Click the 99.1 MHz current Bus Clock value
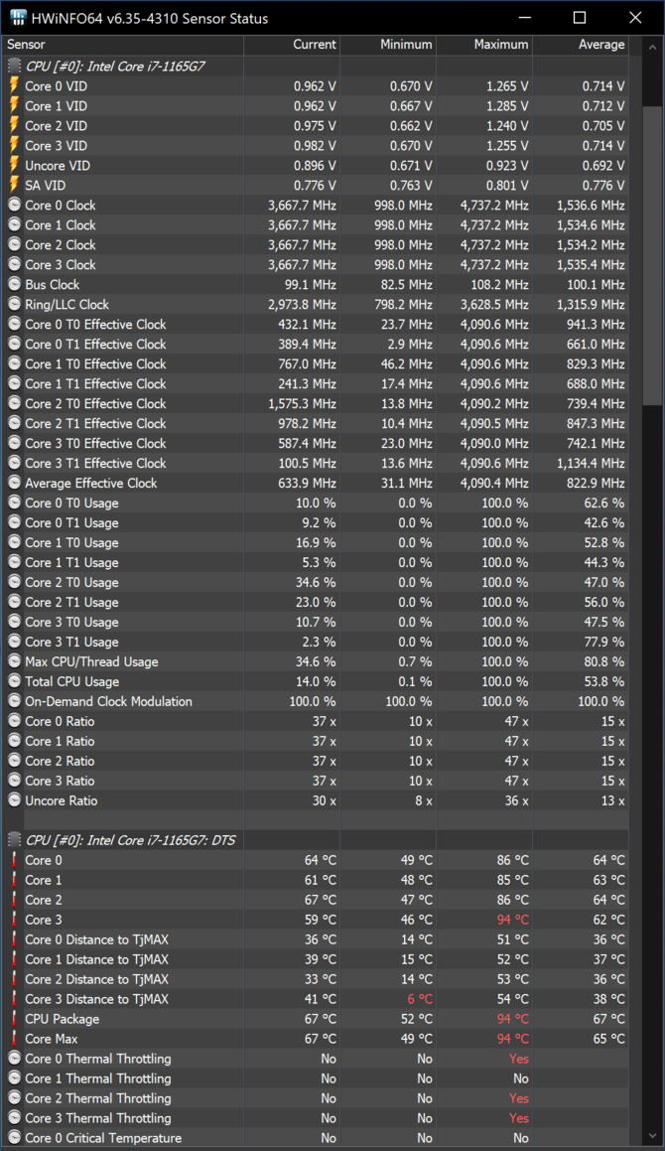Viewport: 665px width, 1151px height. [311, 284]
